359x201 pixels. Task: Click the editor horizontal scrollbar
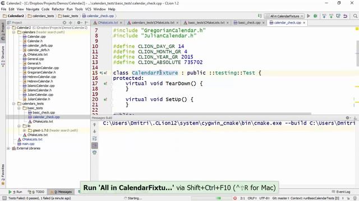pyautogui.click(x=212, y=113)
